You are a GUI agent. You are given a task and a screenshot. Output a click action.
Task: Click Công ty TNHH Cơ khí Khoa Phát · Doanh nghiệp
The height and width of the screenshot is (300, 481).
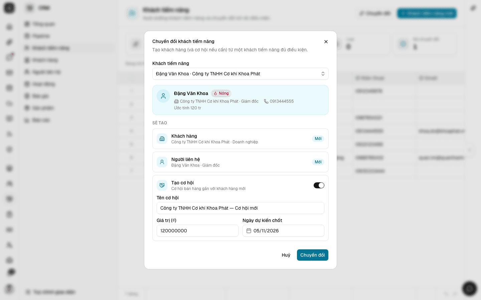(214, 142)
